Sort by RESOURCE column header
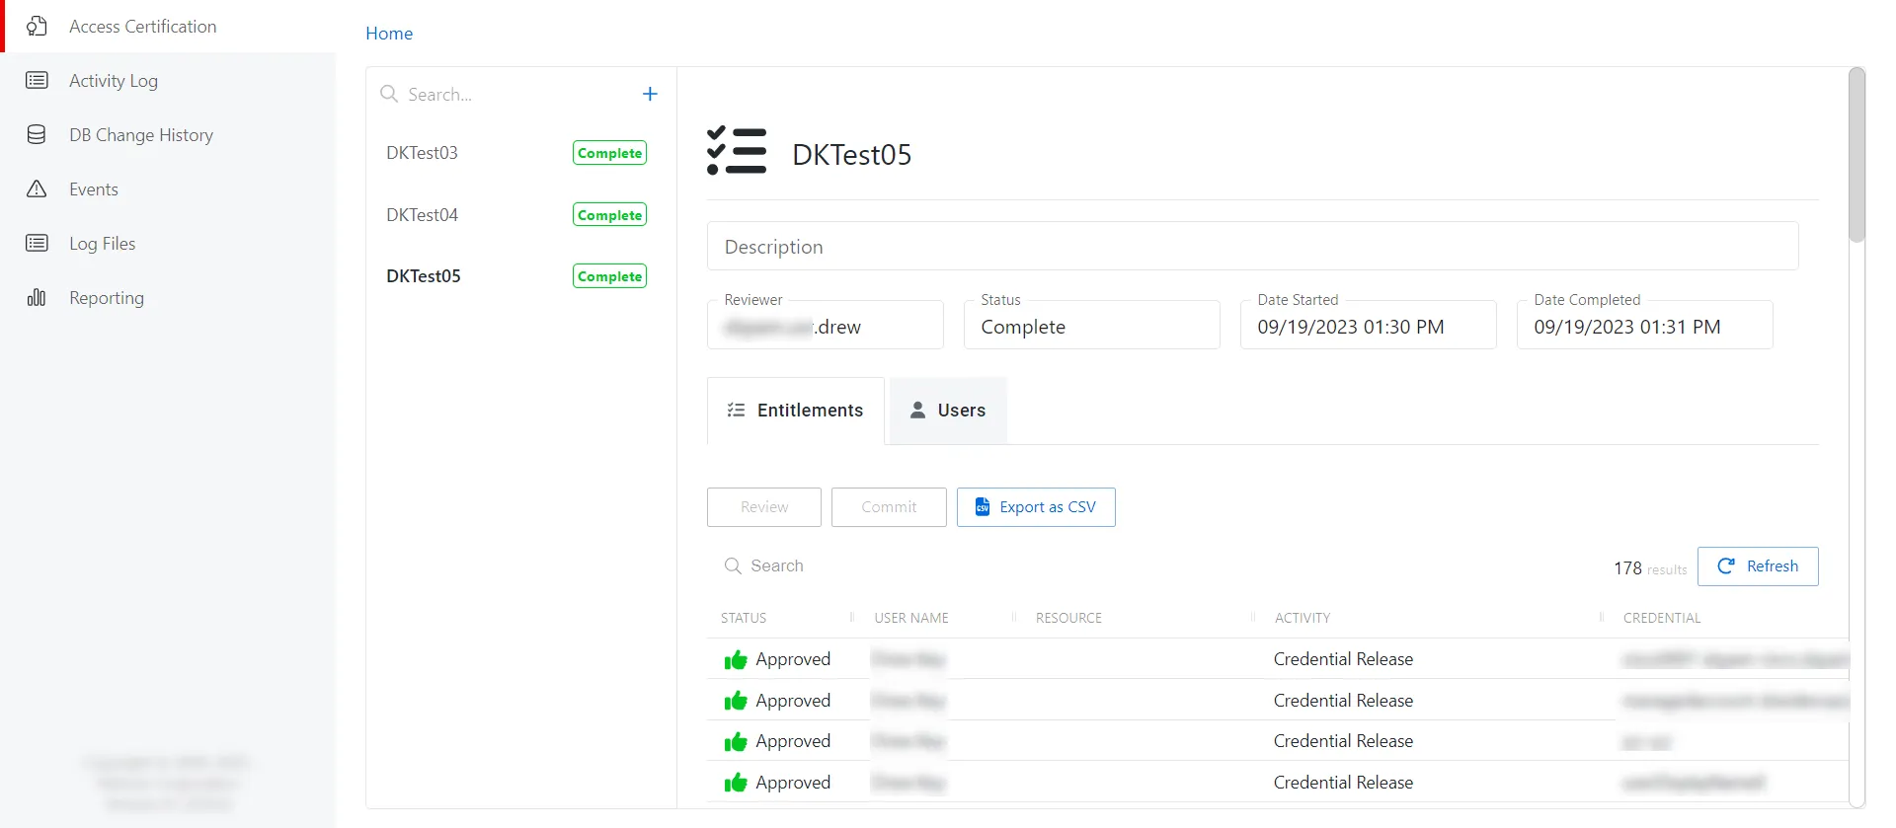Image resolution: width=1896 pixels, height=828 pixels. [1068, 618]
